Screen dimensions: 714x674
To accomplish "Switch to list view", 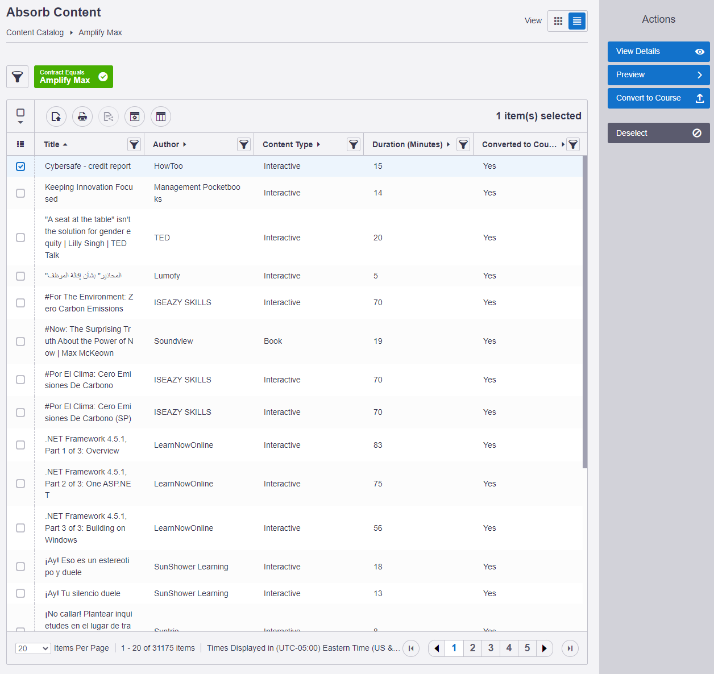I will (x=577, y=21).
